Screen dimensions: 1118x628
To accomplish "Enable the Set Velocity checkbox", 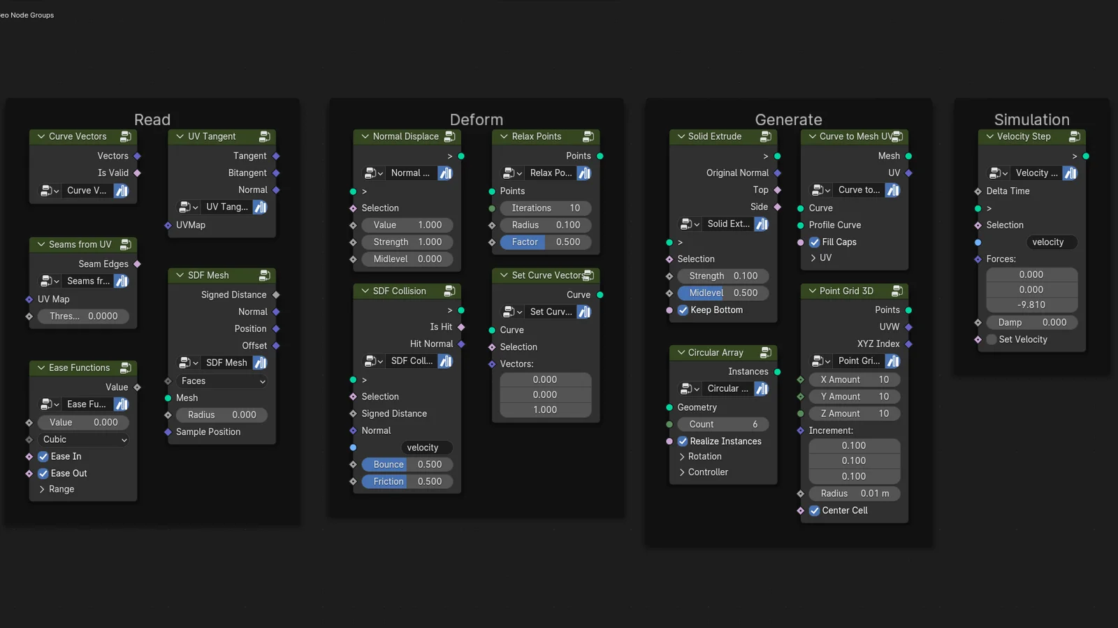I will 991,339.
